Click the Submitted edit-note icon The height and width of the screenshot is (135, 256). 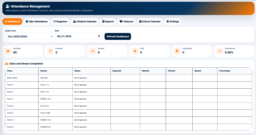coord(177,51)
